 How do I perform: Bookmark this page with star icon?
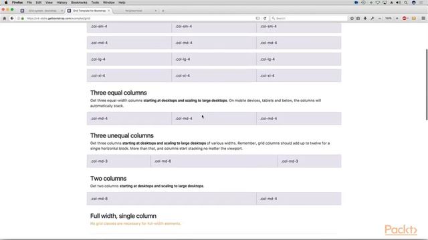click(x=352, y=18)
